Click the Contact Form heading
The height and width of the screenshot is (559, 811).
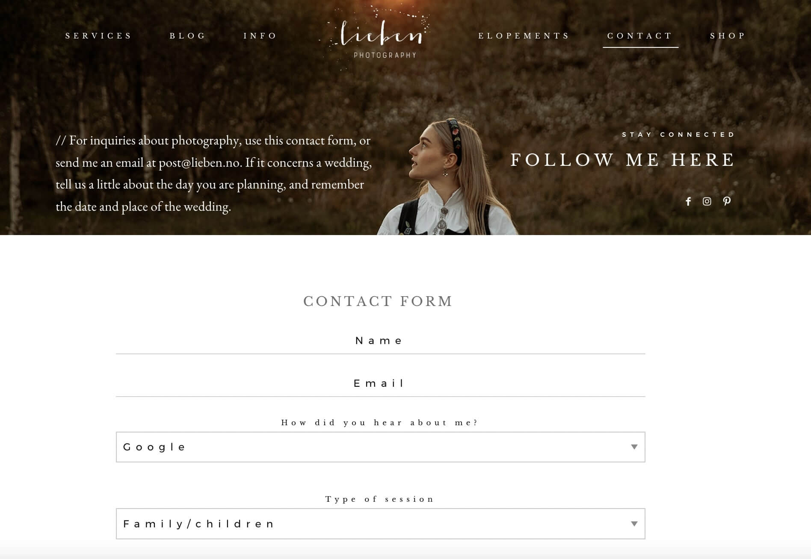(378, 301)
